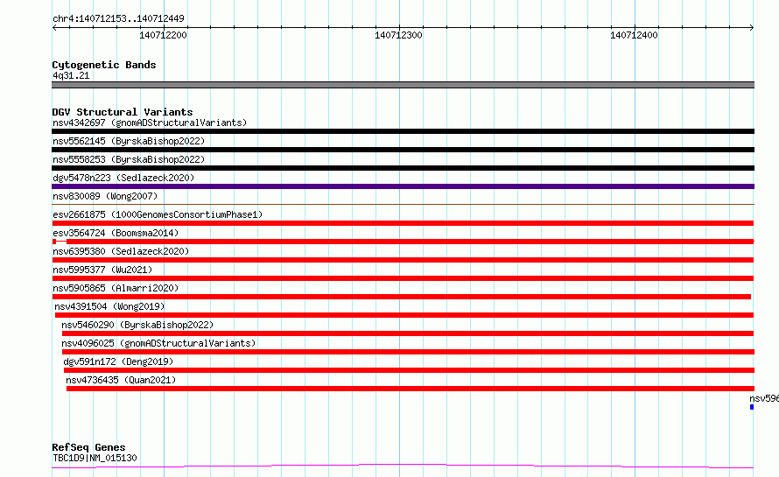Click the red bar under nsv6395380
779x477 pixels.
click(x=403, y=260)
